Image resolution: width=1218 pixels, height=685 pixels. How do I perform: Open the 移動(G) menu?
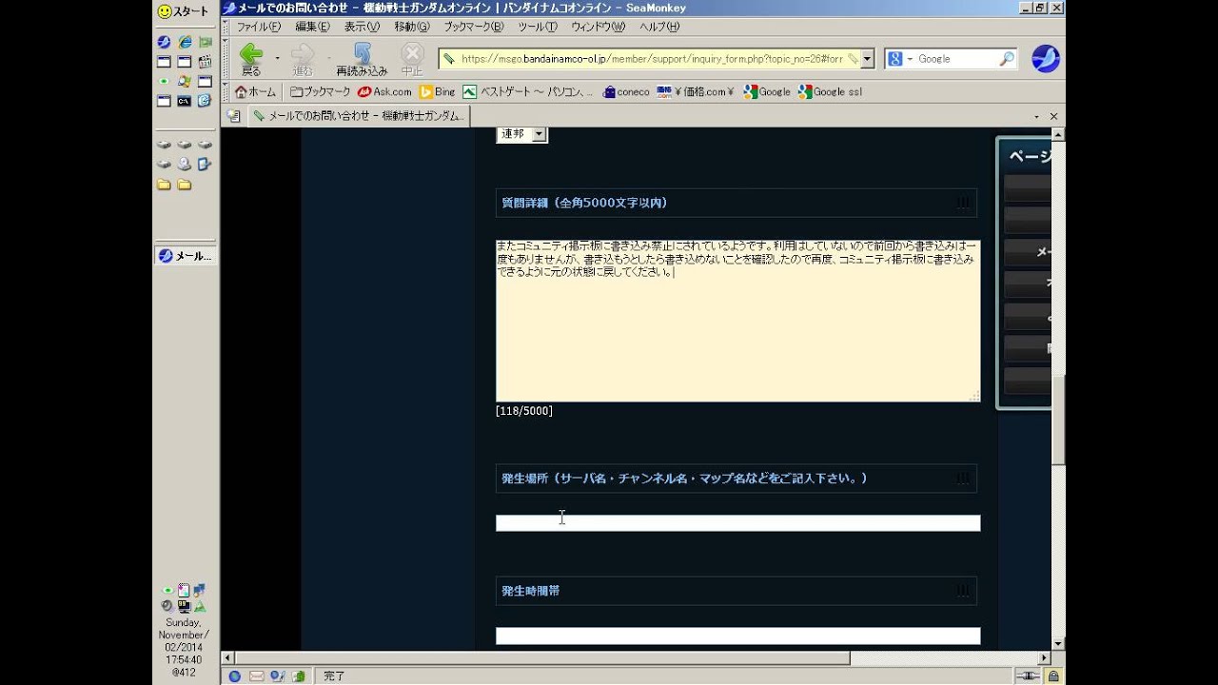[412, 27]
